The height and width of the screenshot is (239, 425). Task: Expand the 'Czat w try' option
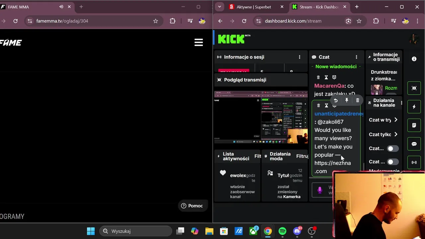click(383, 120)
